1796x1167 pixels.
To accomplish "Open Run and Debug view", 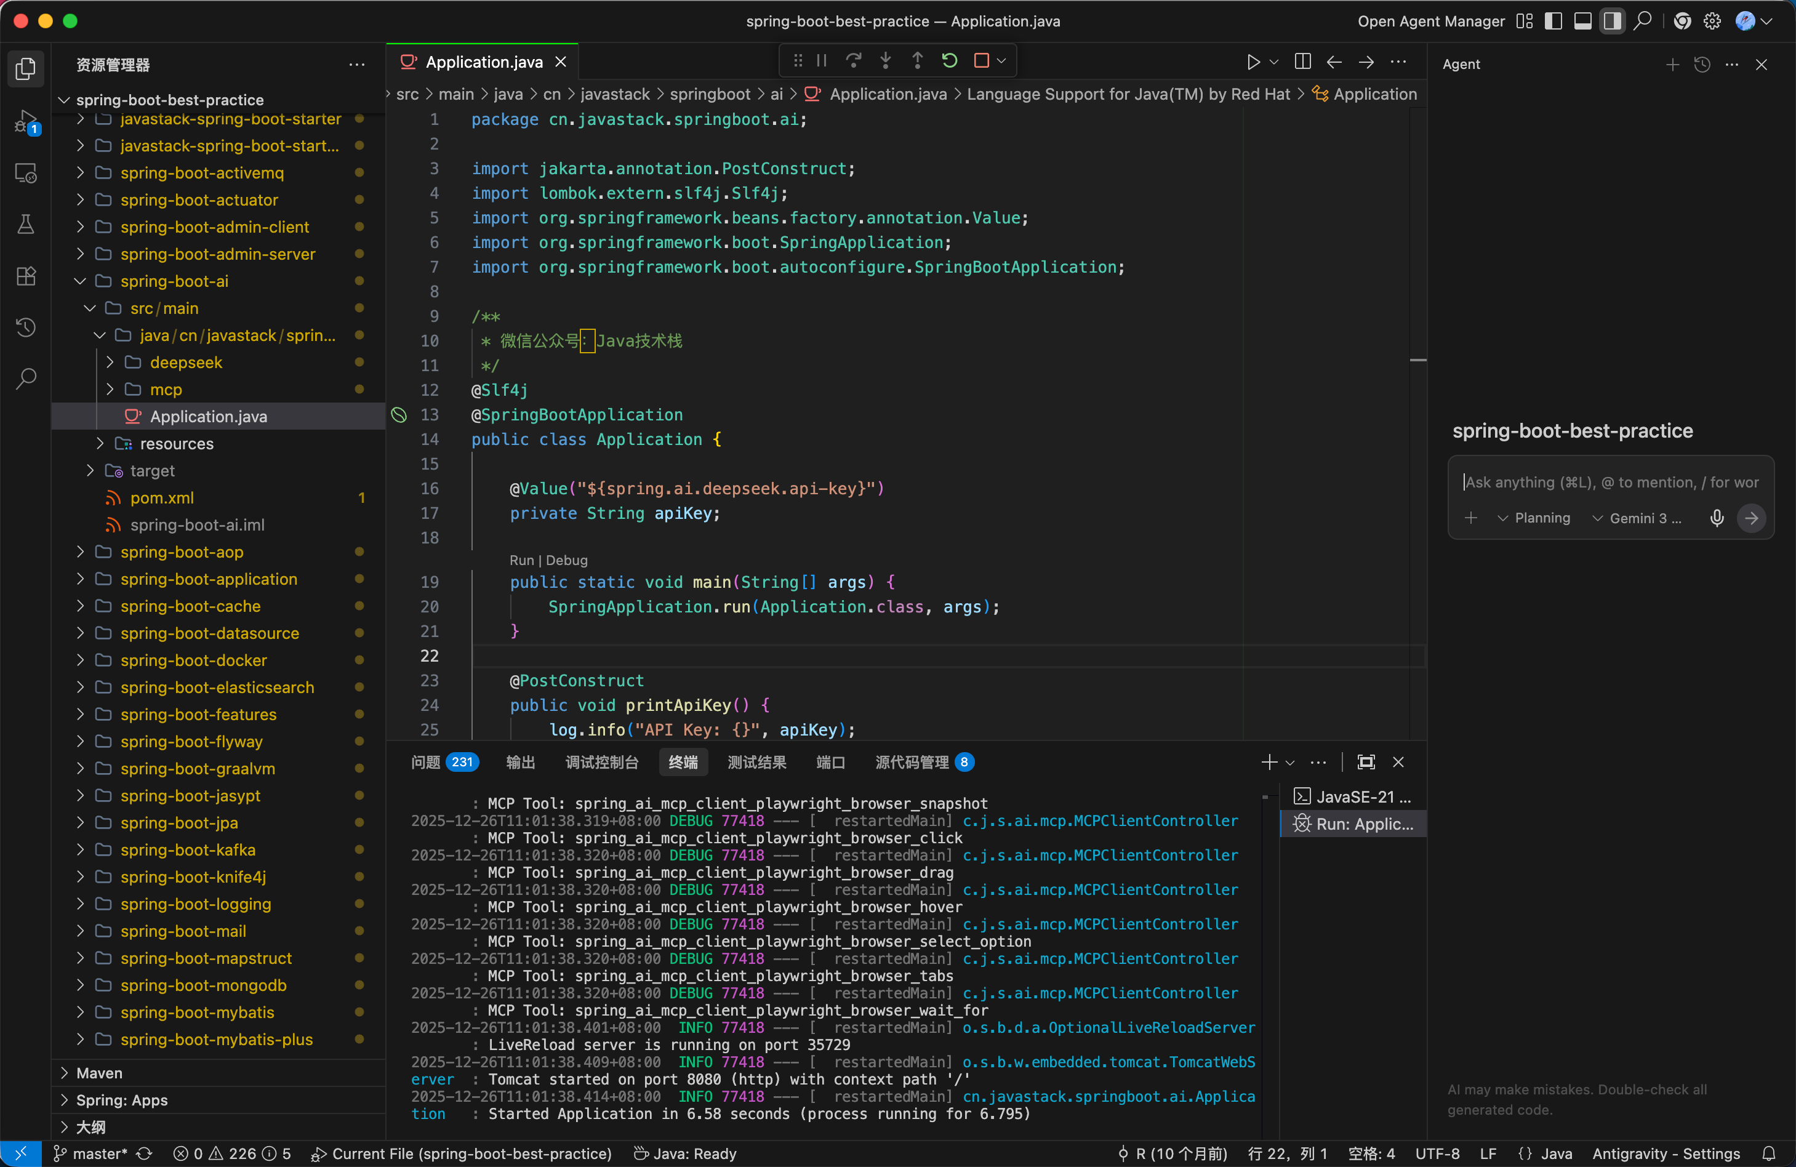I will pos(26,121).
